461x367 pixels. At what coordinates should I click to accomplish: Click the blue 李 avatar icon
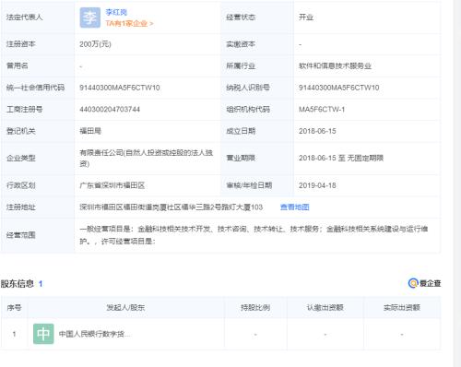[90, 18]
